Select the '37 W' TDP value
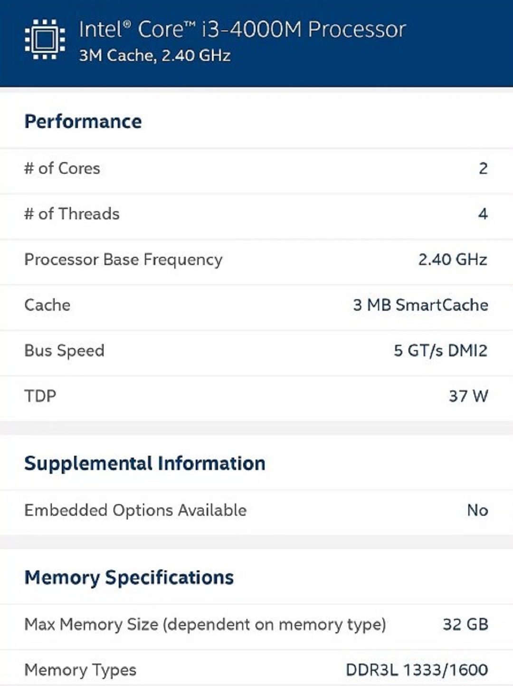This screenshot has height=686, width=513. pyautogui.click(x=468, y=396)
